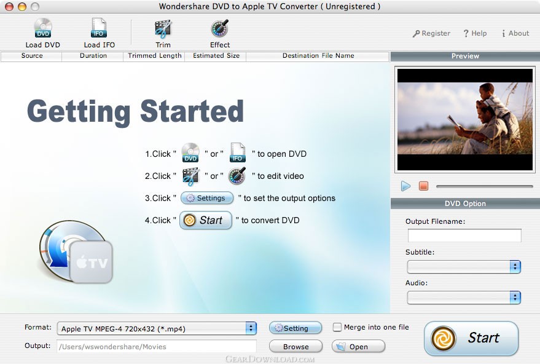Play the preview video
Viewport: 540px width, 364px height.
pyautogui.click(x=405, y=186)
